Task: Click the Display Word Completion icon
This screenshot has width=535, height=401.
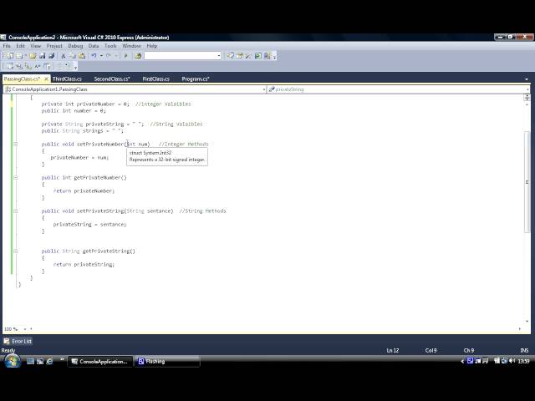Action: [38, 66]
